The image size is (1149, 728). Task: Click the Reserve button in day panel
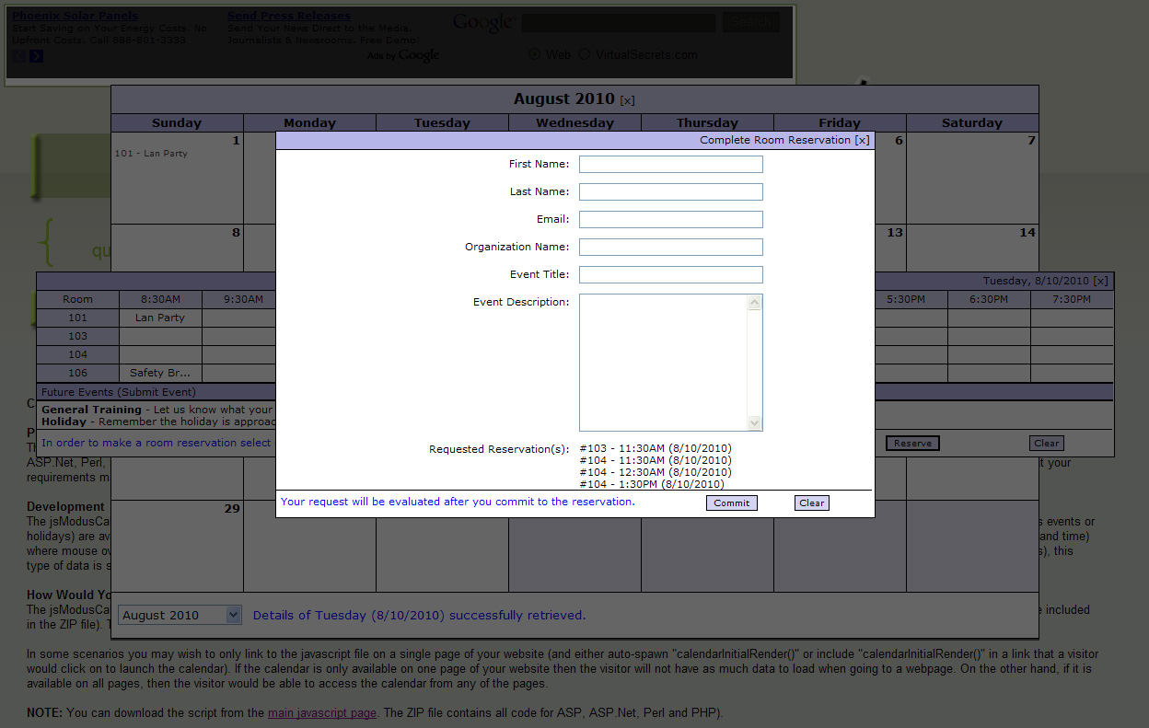click(x=913, y=443)
